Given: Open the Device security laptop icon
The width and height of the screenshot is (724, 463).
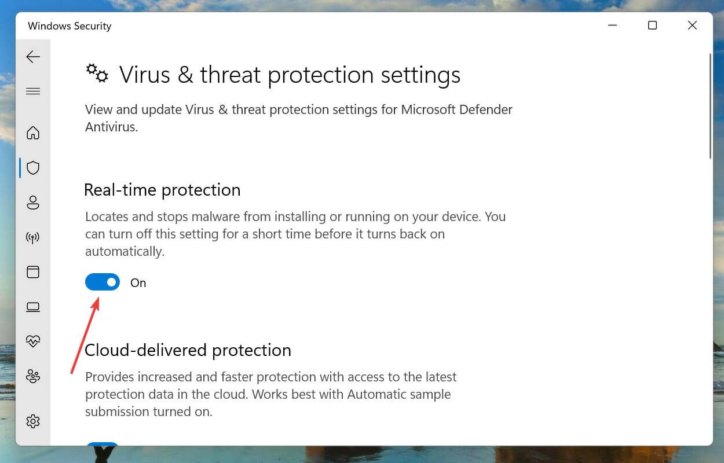Looking at the screenshot, I should pos(33,307).
